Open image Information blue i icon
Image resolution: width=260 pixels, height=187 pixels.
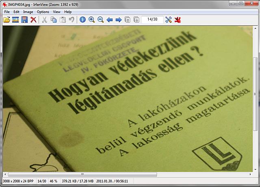[82, 20]
